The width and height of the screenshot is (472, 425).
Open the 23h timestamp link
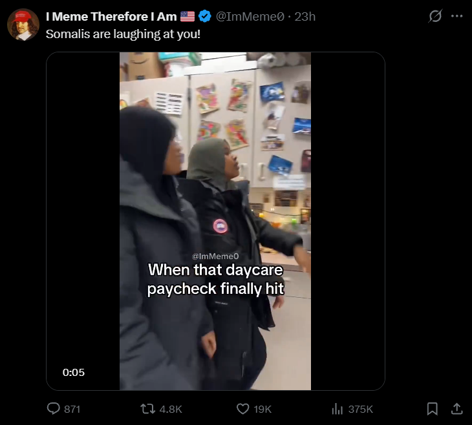point(305,17)
